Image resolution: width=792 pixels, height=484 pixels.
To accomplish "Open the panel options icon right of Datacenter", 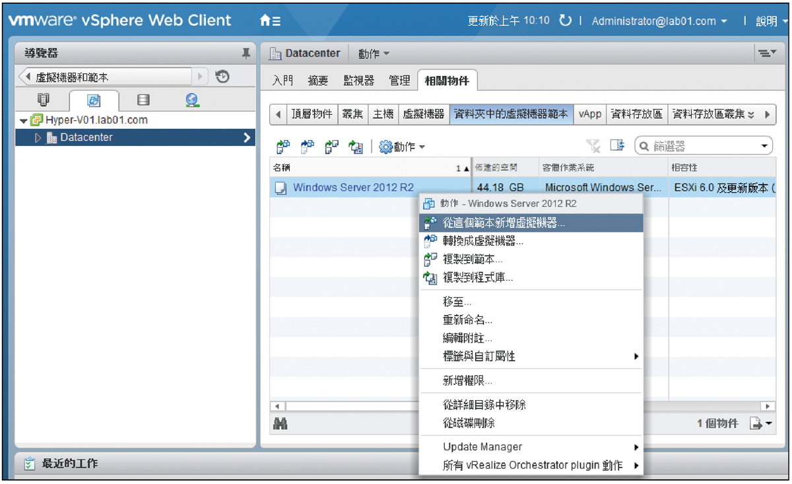I will (766, 53).
